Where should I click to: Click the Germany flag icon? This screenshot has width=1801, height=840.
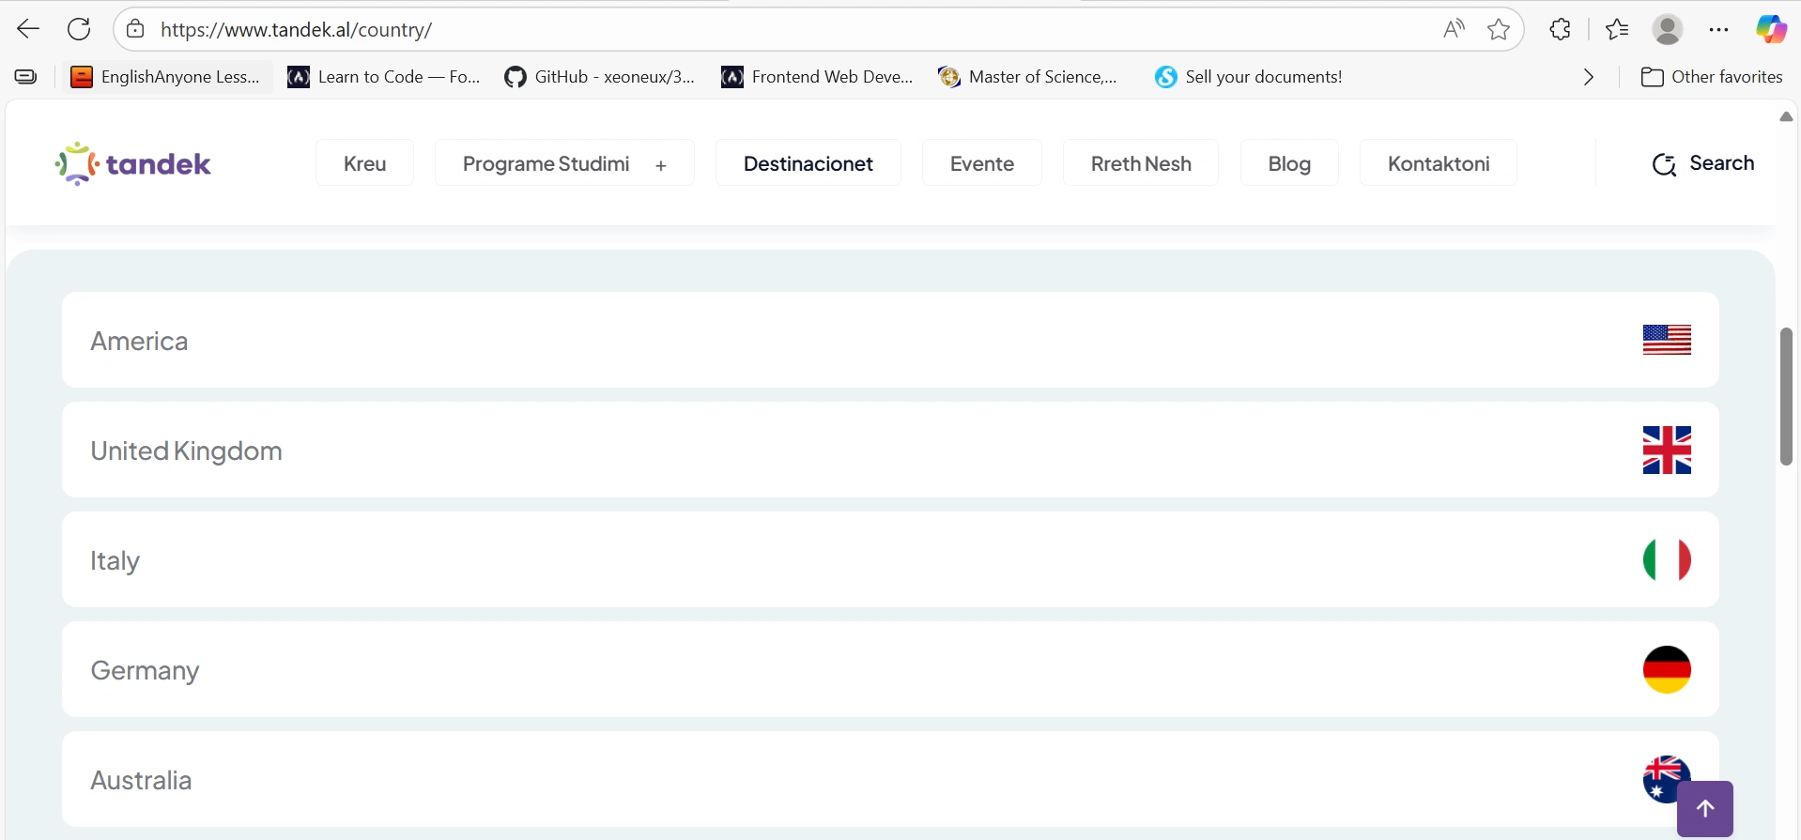(x=1667, y=669)
